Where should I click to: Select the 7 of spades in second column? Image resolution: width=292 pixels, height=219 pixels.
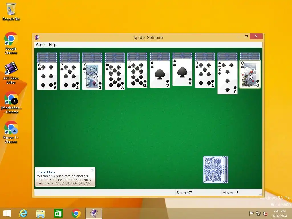tap(70, 76)
